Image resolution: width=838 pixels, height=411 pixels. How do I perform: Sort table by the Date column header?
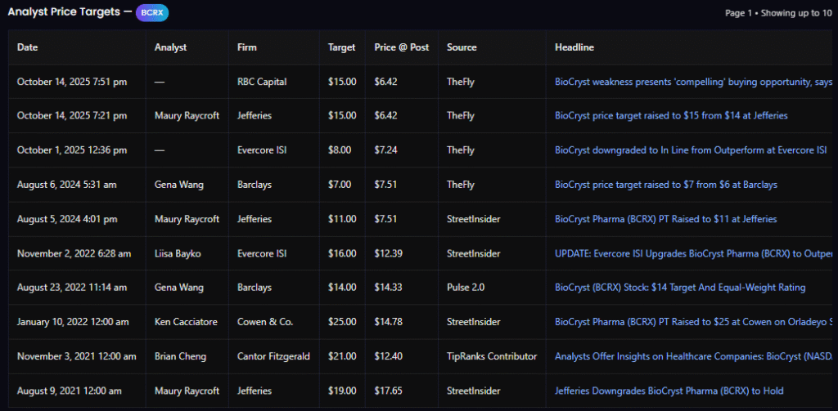coord(28,47)
